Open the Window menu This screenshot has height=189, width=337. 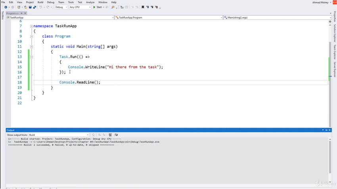point(103,2)
